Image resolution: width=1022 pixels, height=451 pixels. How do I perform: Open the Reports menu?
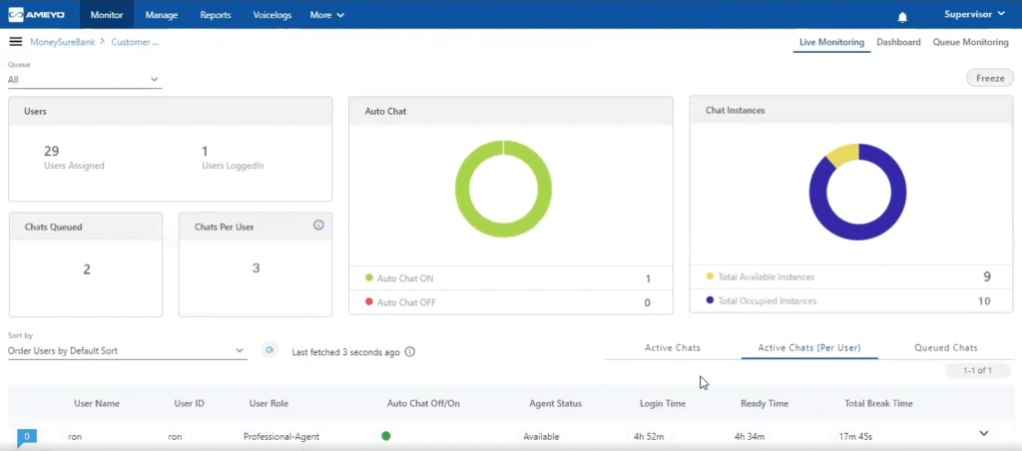[x=216, y=14]
